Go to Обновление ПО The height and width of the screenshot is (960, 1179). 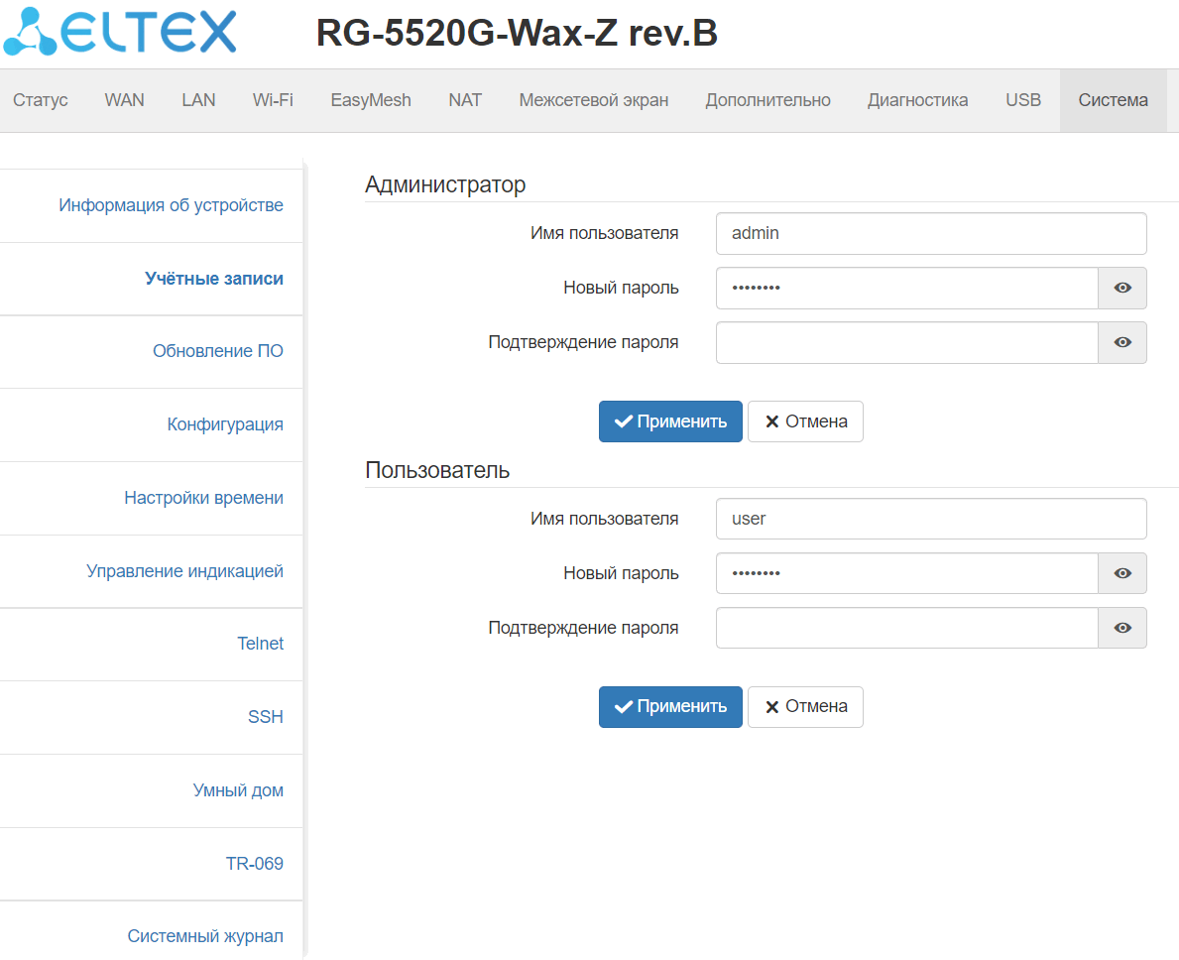[217, 351]
